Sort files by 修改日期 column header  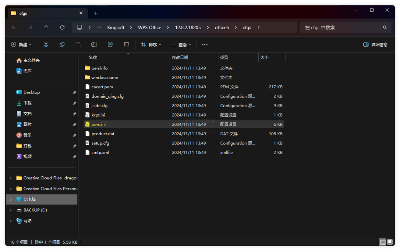pos(180,58)
